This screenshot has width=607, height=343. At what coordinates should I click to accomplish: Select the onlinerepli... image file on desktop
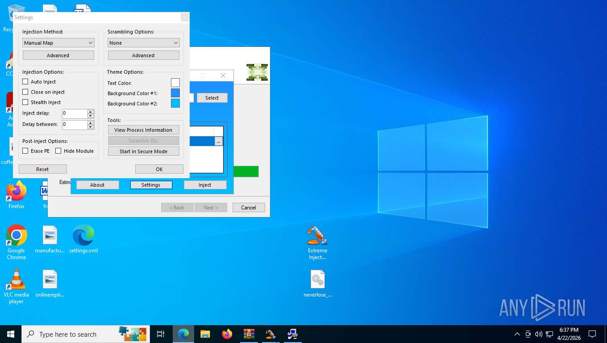click(50, 284)
